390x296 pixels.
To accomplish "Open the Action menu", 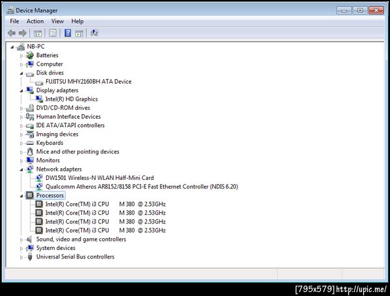I will (x=35, y=21).
